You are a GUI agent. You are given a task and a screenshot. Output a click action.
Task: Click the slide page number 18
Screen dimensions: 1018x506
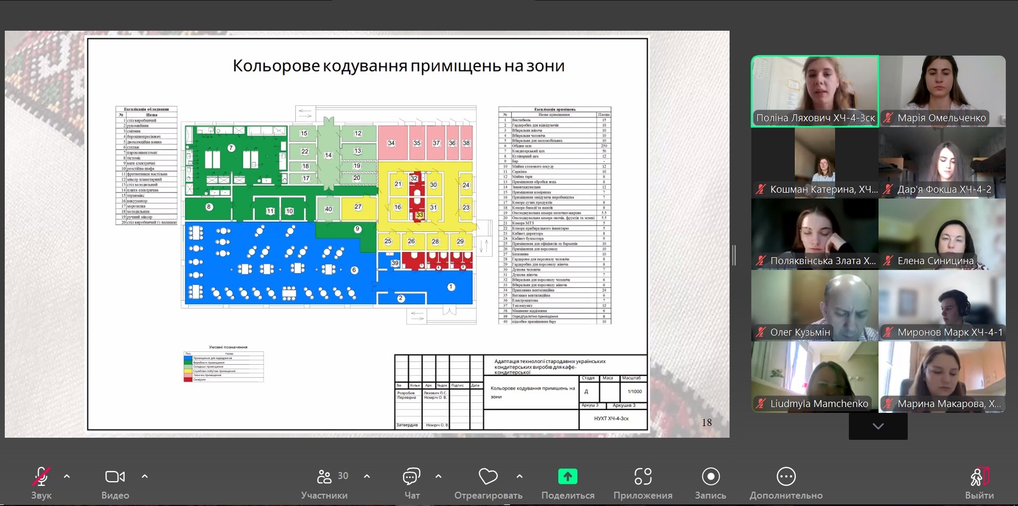click(x=707, y=422)
